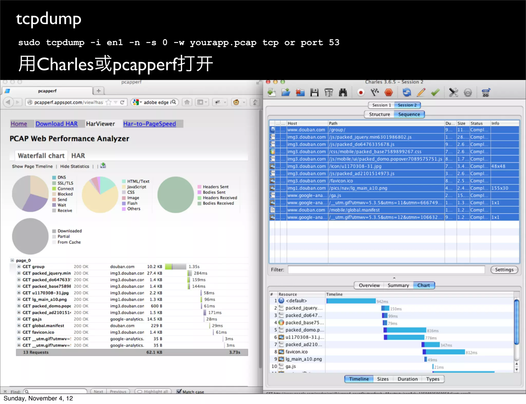
Task: Open the URL bar history dropdown arrow
Action: tap(116, 102)
